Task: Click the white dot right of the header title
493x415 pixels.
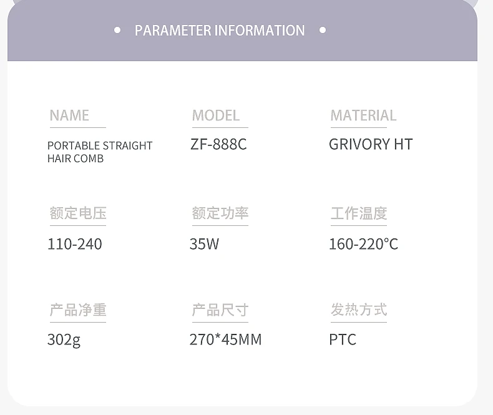Action: coord(322,30)
